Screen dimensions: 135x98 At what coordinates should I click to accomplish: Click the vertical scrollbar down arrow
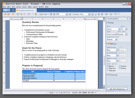click(104, 85)
